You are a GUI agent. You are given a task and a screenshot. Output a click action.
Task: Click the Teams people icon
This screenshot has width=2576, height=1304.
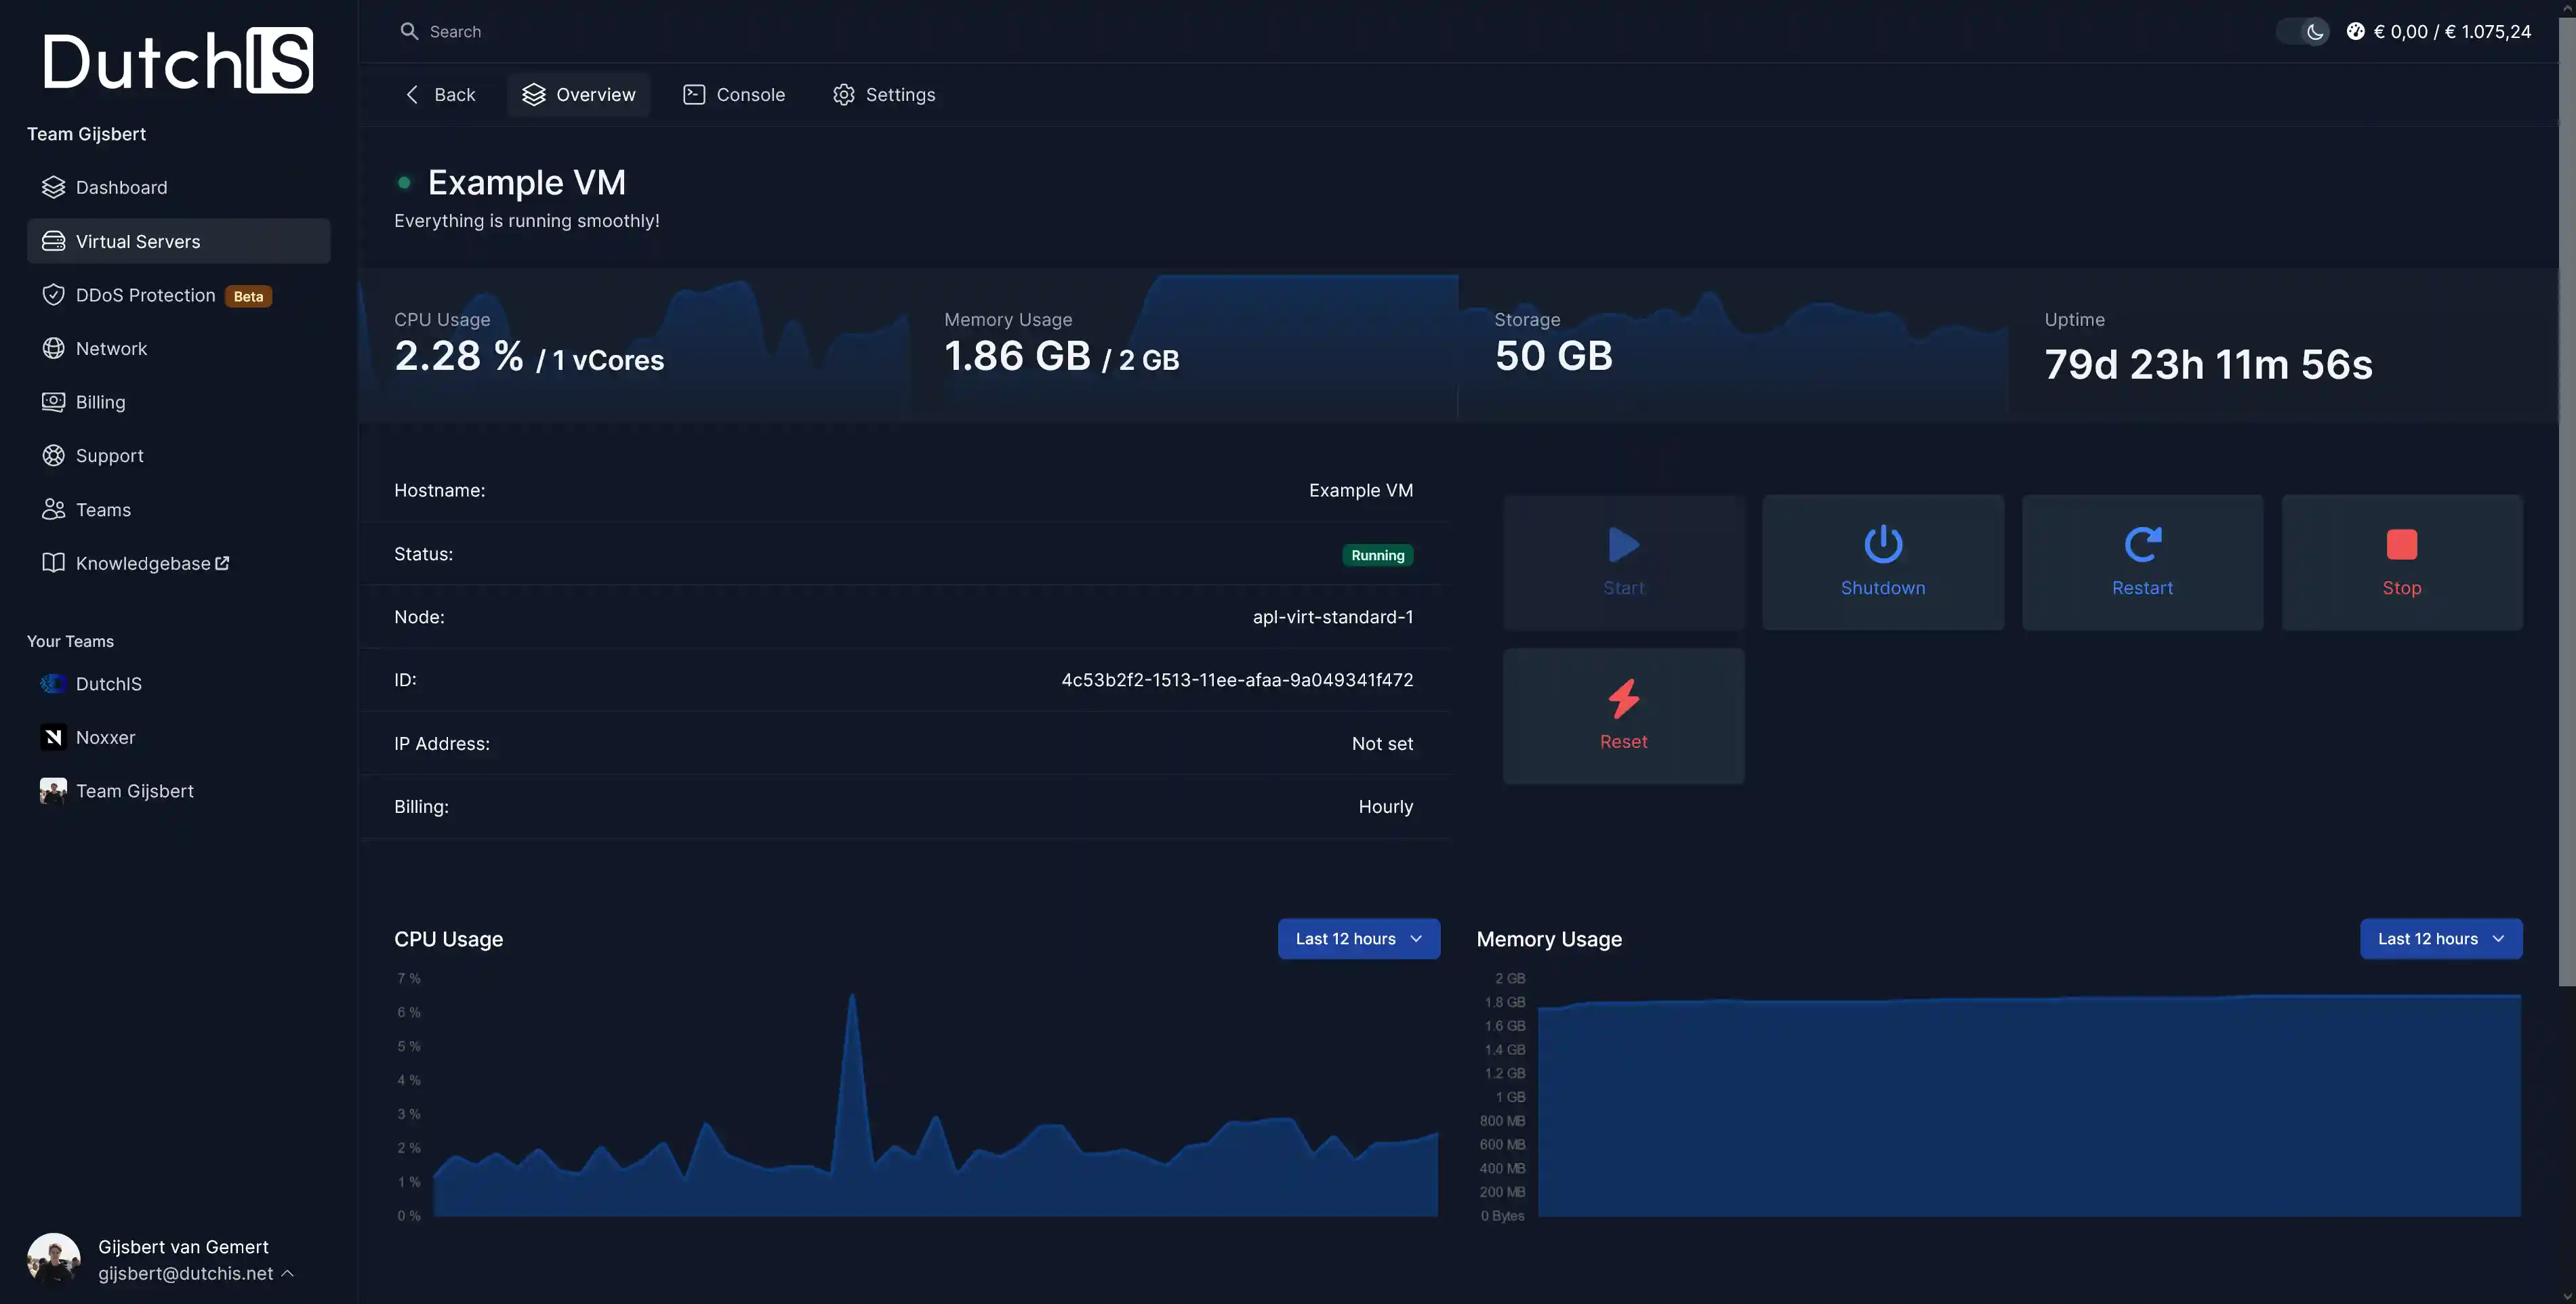click(53, 509)
